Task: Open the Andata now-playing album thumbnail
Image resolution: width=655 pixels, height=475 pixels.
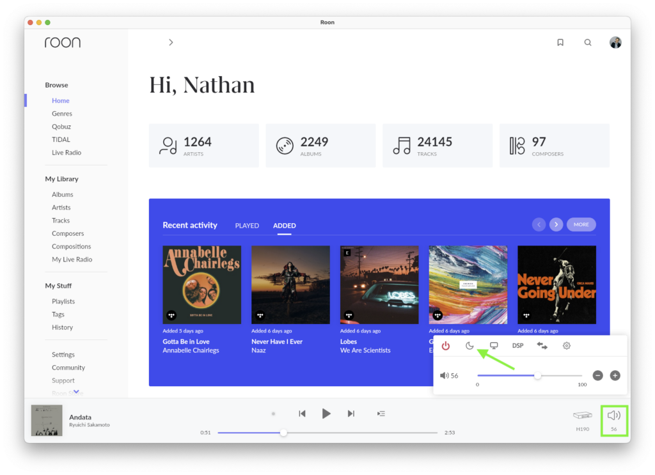Action: 47,420
